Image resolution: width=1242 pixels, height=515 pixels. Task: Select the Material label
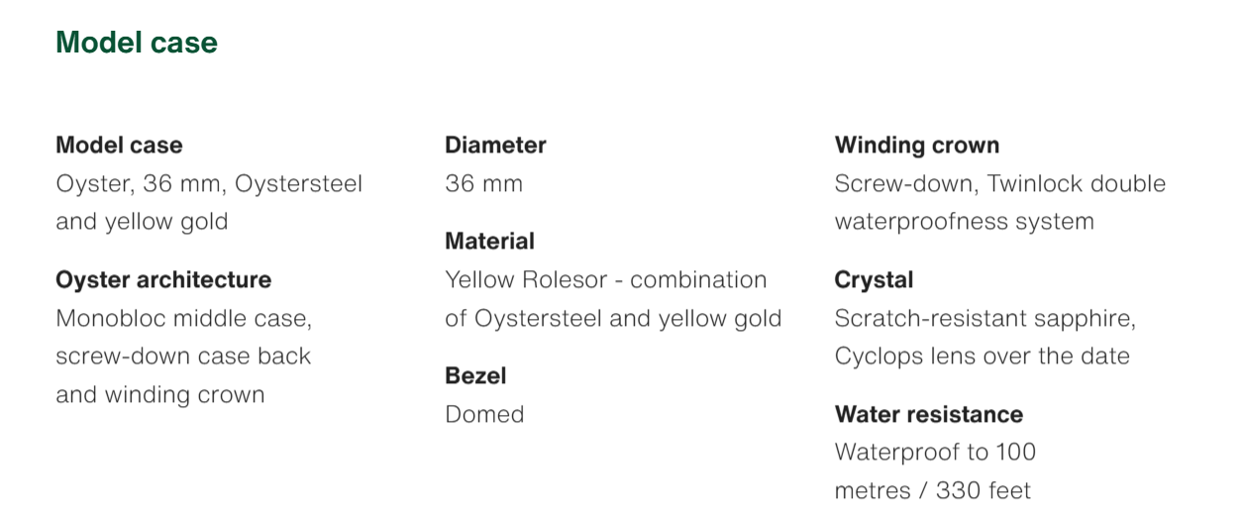[x=489, y=241]
